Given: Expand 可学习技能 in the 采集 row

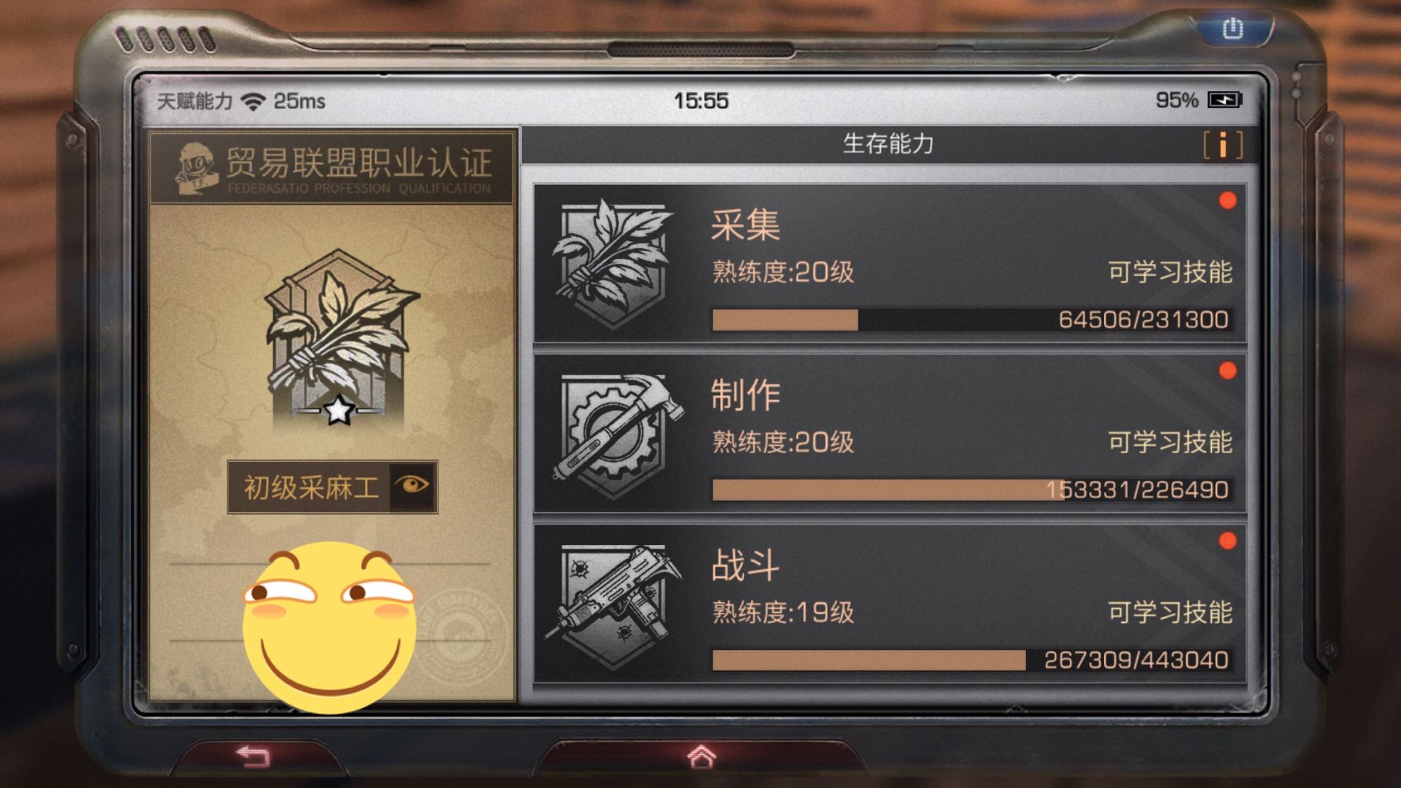Looking at the screenshot, I should click(x=1170, y=272).
